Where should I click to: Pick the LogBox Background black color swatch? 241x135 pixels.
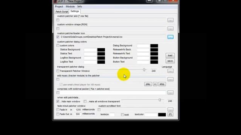tap(101, 58)
